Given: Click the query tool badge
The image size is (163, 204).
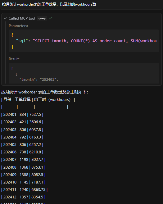Looking at the screenshot, I should pyautogui.click(x=42, y=18).
